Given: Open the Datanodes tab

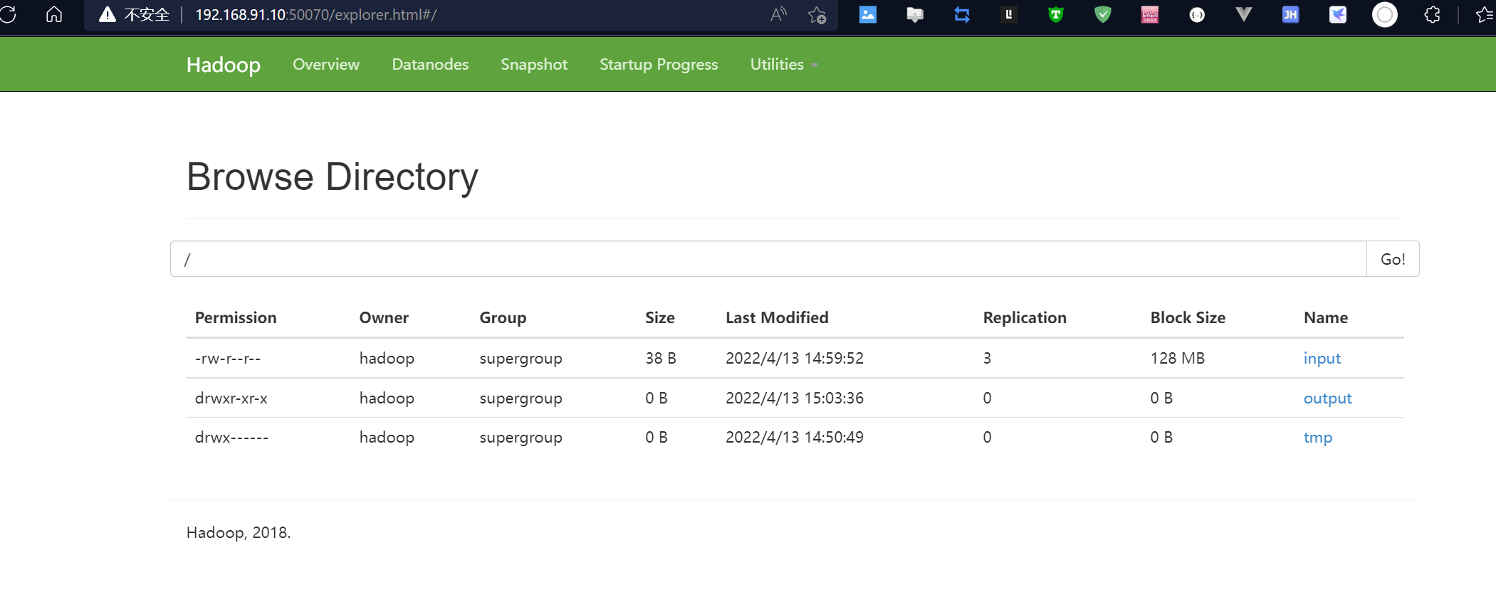Looking at the screenshot, I should tap(430, 64).
